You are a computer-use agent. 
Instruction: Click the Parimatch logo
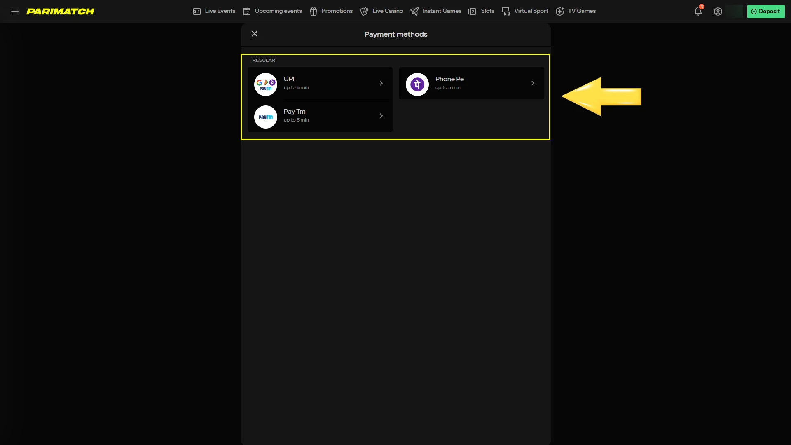(60, 12)
